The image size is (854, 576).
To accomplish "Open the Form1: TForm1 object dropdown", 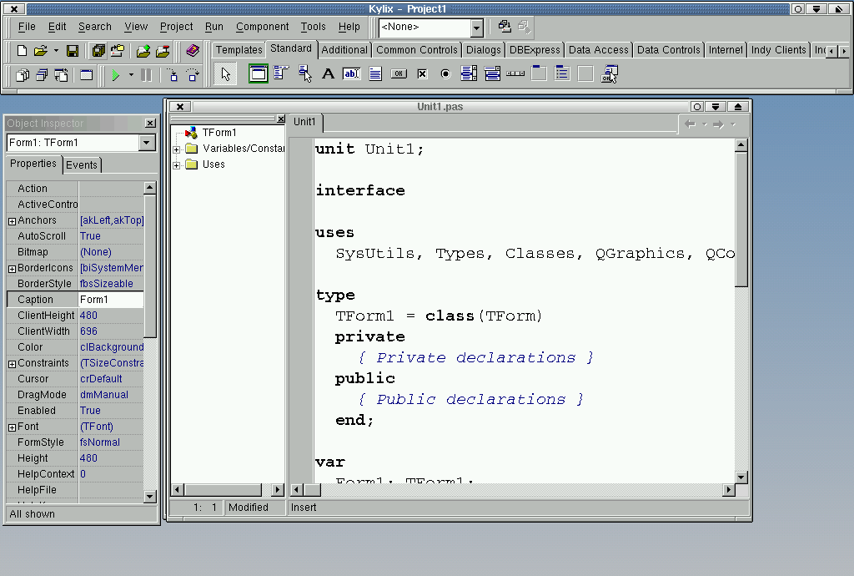I will [147, 143].
